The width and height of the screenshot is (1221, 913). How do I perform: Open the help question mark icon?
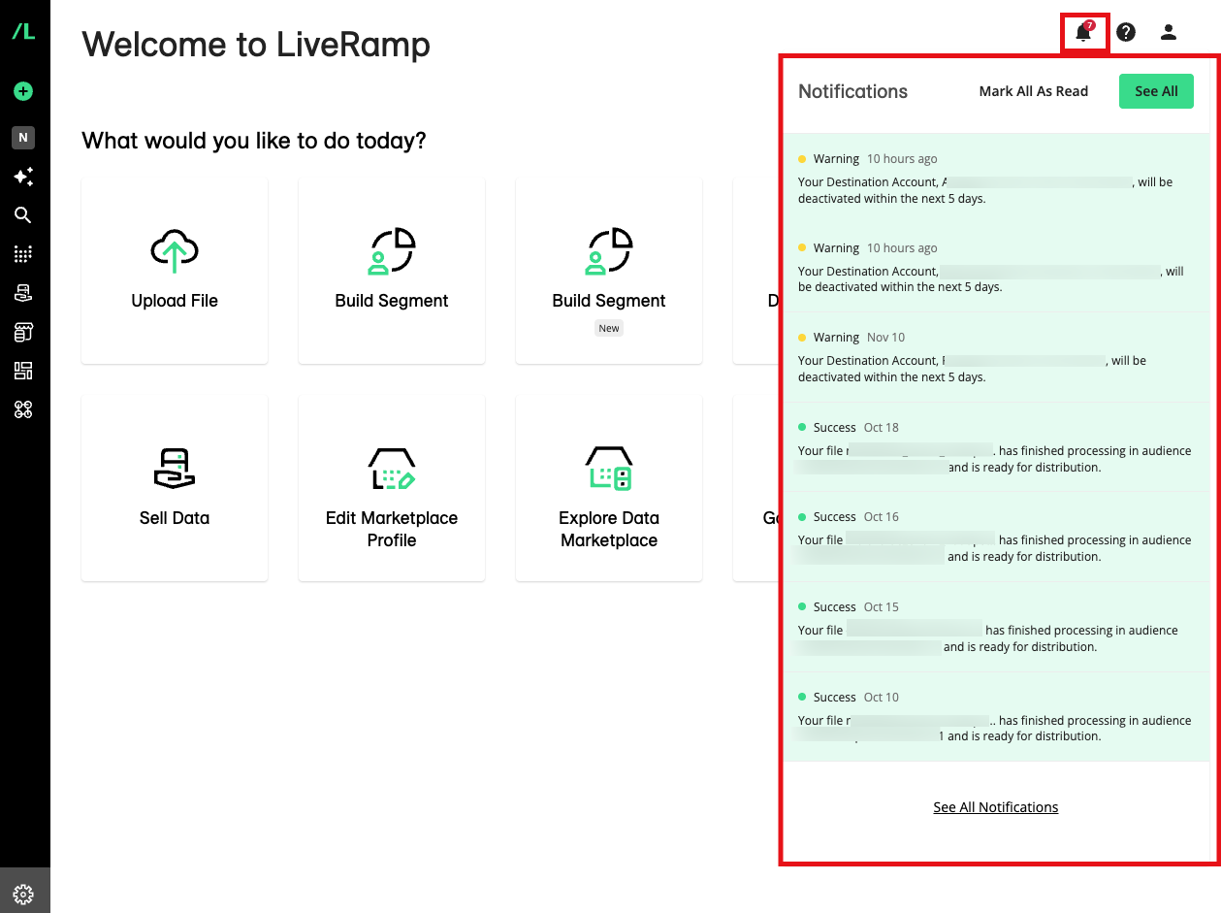1126,32
